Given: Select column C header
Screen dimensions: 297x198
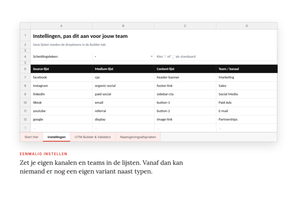Looking at the screenshot, I should point(185,26).
